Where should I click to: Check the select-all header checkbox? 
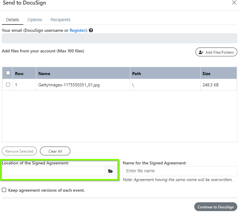click(8, 73)
